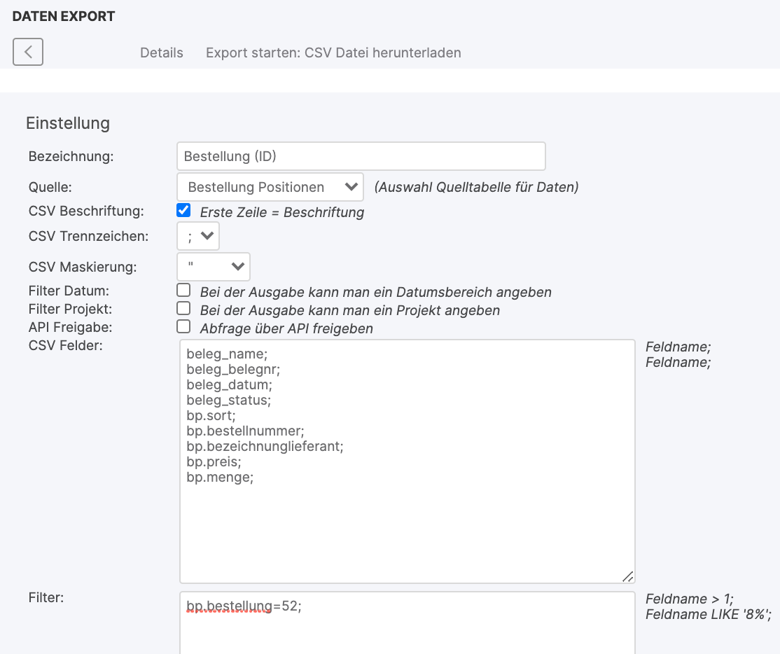Click the "Bei der Ausgabe kann man ein Datumsbereich angeben" label

[x=375, y=292]
